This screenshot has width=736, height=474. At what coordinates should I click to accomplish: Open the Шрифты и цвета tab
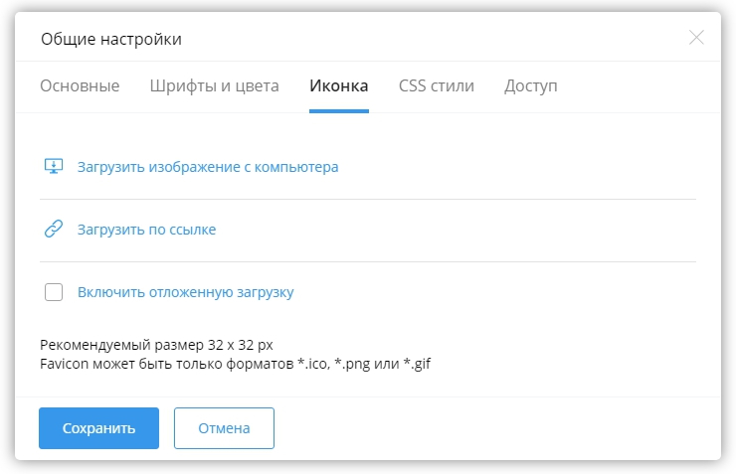click(x=214, y=85)
